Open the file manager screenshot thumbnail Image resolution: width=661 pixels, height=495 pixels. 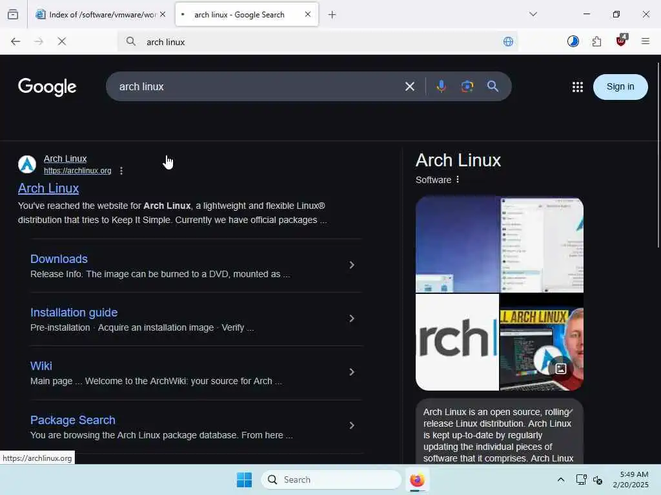542,244
